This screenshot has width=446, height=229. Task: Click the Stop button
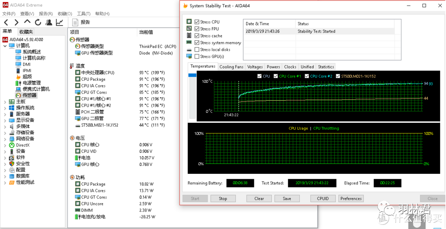pos(223,199)
